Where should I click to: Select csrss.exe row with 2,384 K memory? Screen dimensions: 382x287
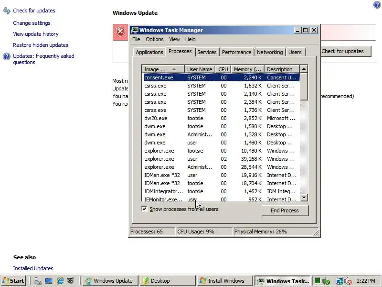(x=221, y=102)
